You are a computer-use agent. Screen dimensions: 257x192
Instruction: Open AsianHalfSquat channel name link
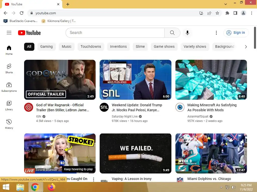(198, 116)
